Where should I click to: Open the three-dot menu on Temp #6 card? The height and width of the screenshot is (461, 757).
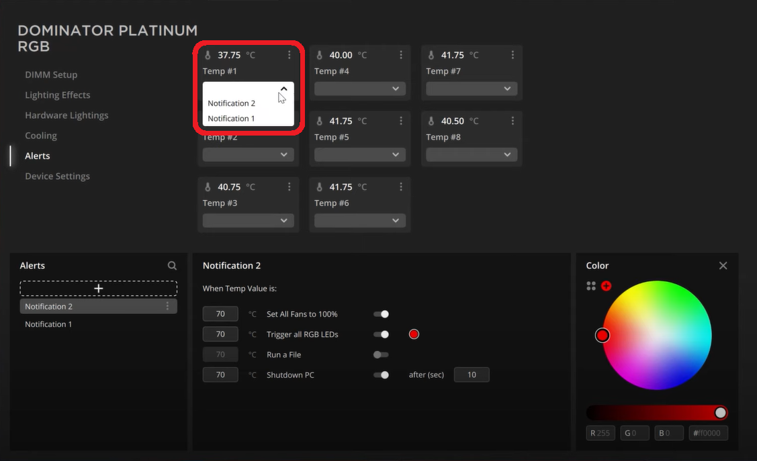401,187
